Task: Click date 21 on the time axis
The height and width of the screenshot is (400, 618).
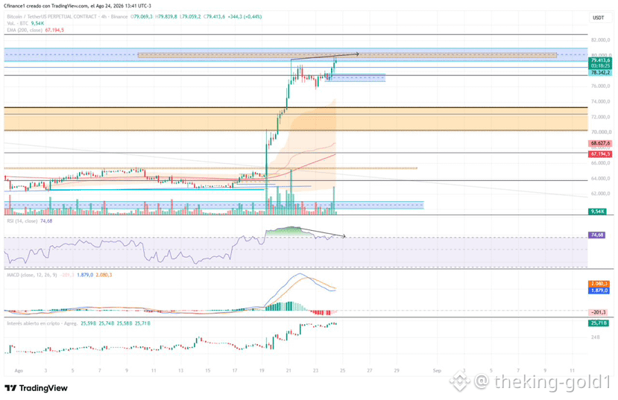Action: 288,371
